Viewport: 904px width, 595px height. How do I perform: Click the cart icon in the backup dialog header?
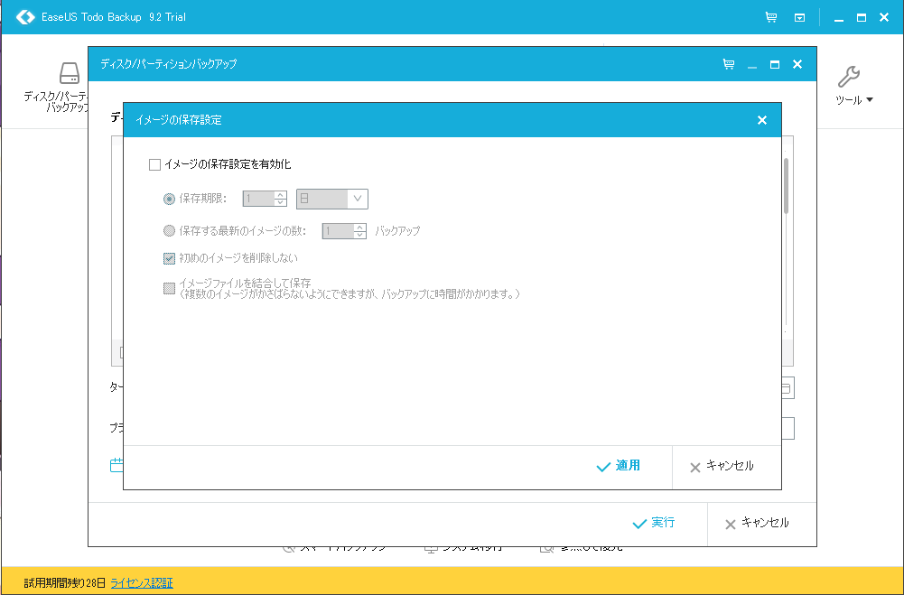[x=728, y=64]
